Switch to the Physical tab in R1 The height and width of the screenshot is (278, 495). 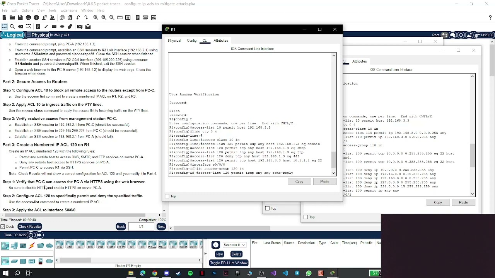coord(174,41)
